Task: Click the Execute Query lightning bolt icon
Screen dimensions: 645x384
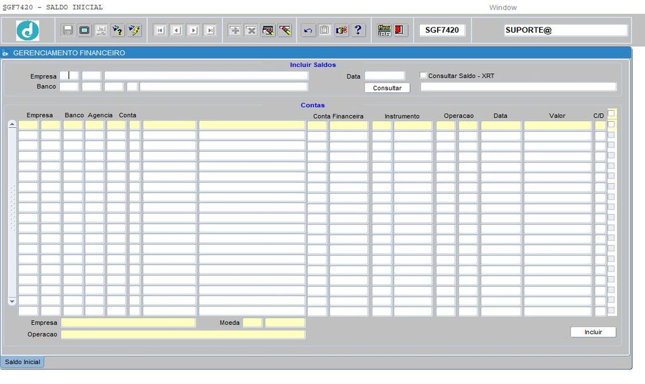Action: (x=134, y=30)
